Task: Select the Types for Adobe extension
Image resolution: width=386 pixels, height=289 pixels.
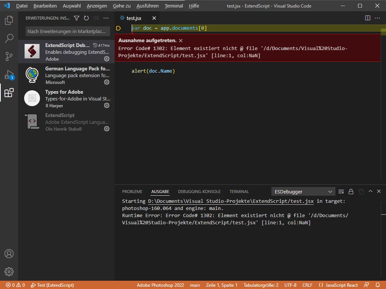Action: tap(66, 99)
